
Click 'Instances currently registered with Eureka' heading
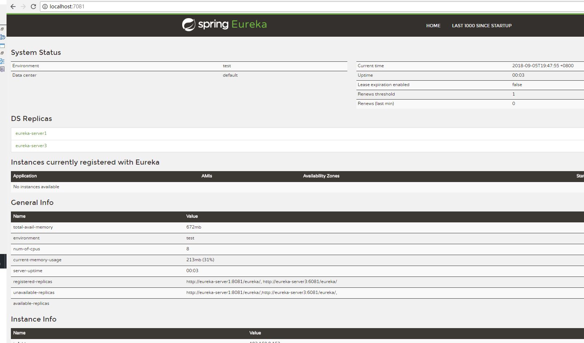85,162
